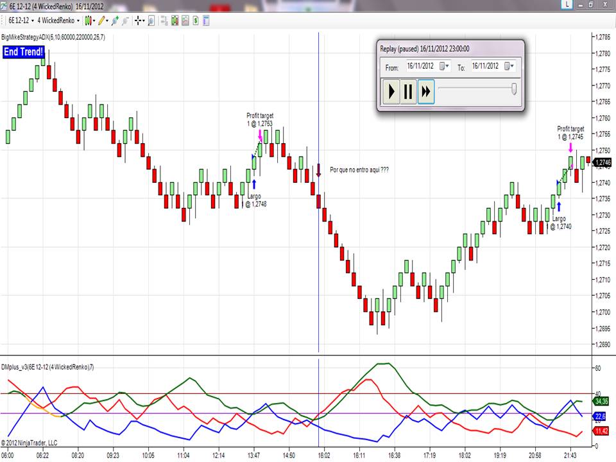Screen dimensions: 616x462
Task: Click the red 11,42 indicator value marker
Action: click(601, 431)
